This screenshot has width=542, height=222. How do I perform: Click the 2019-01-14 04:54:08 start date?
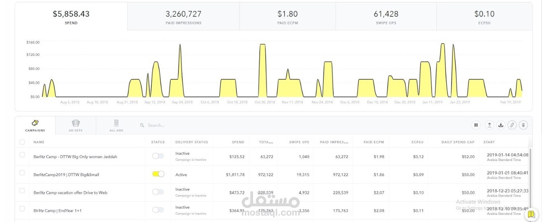(x=508, y=155)
